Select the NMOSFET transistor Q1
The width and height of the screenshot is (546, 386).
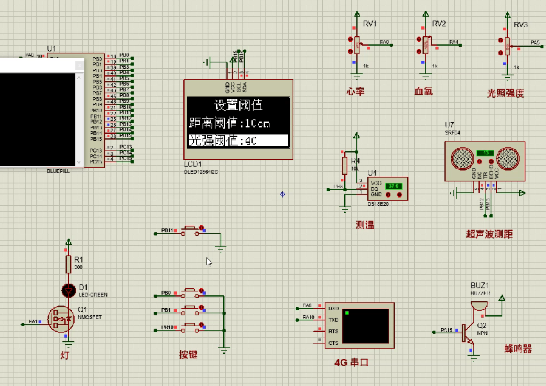point(61,318)
